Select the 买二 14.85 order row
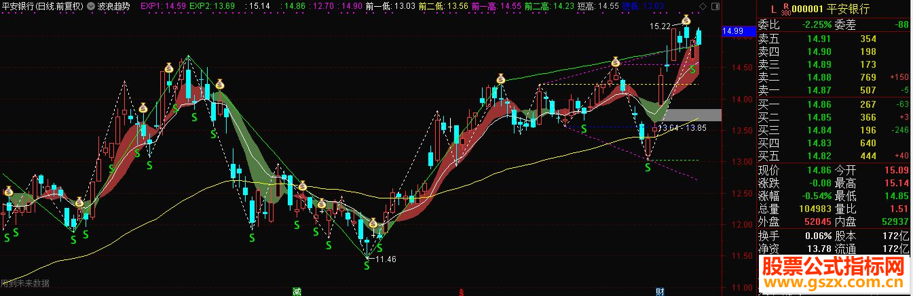This screenshot has height=296, width=913. (x=834, y=117)
